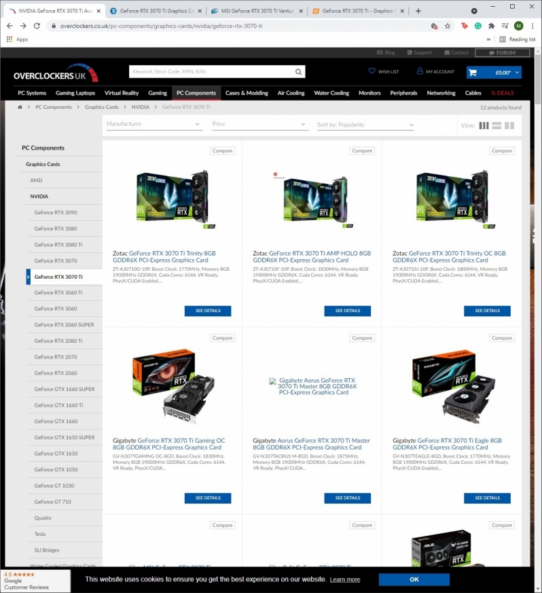
Task: Open new browser tab with plus
Action: click(418, 11)
